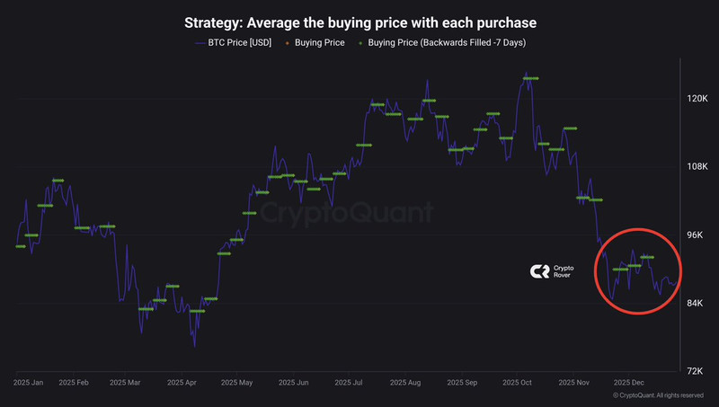Click the 2025 Jan date axis label
719x407 pixels.
click(31, 383)
